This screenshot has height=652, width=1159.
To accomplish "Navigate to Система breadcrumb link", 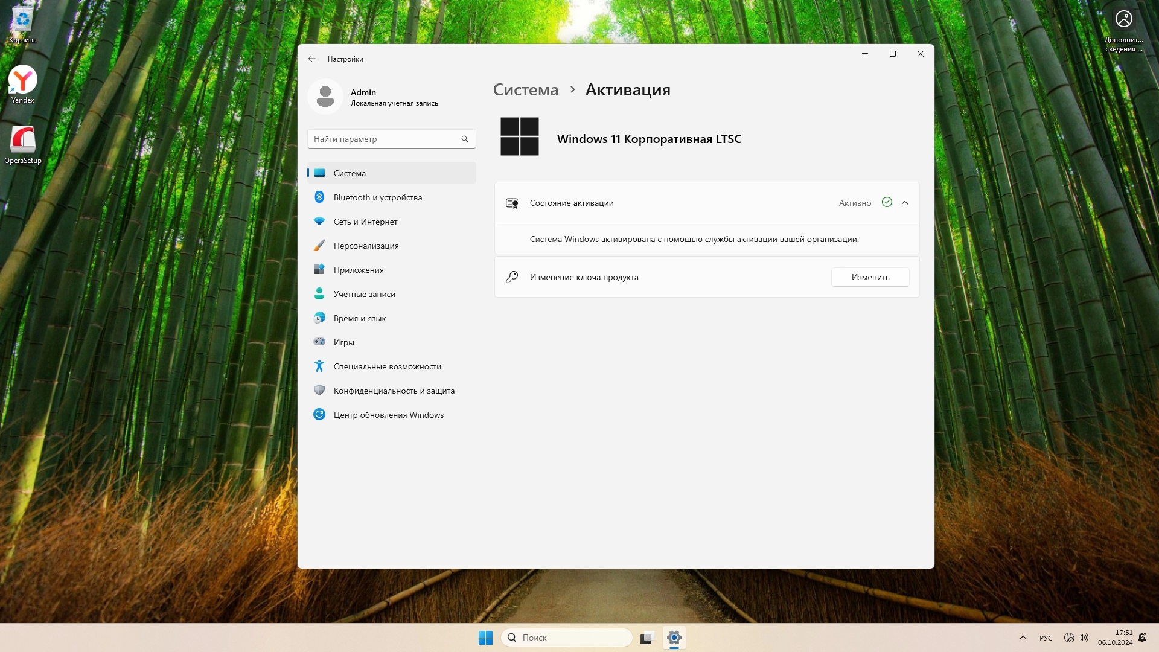I will pyautogui.click(x=525, y=90).
